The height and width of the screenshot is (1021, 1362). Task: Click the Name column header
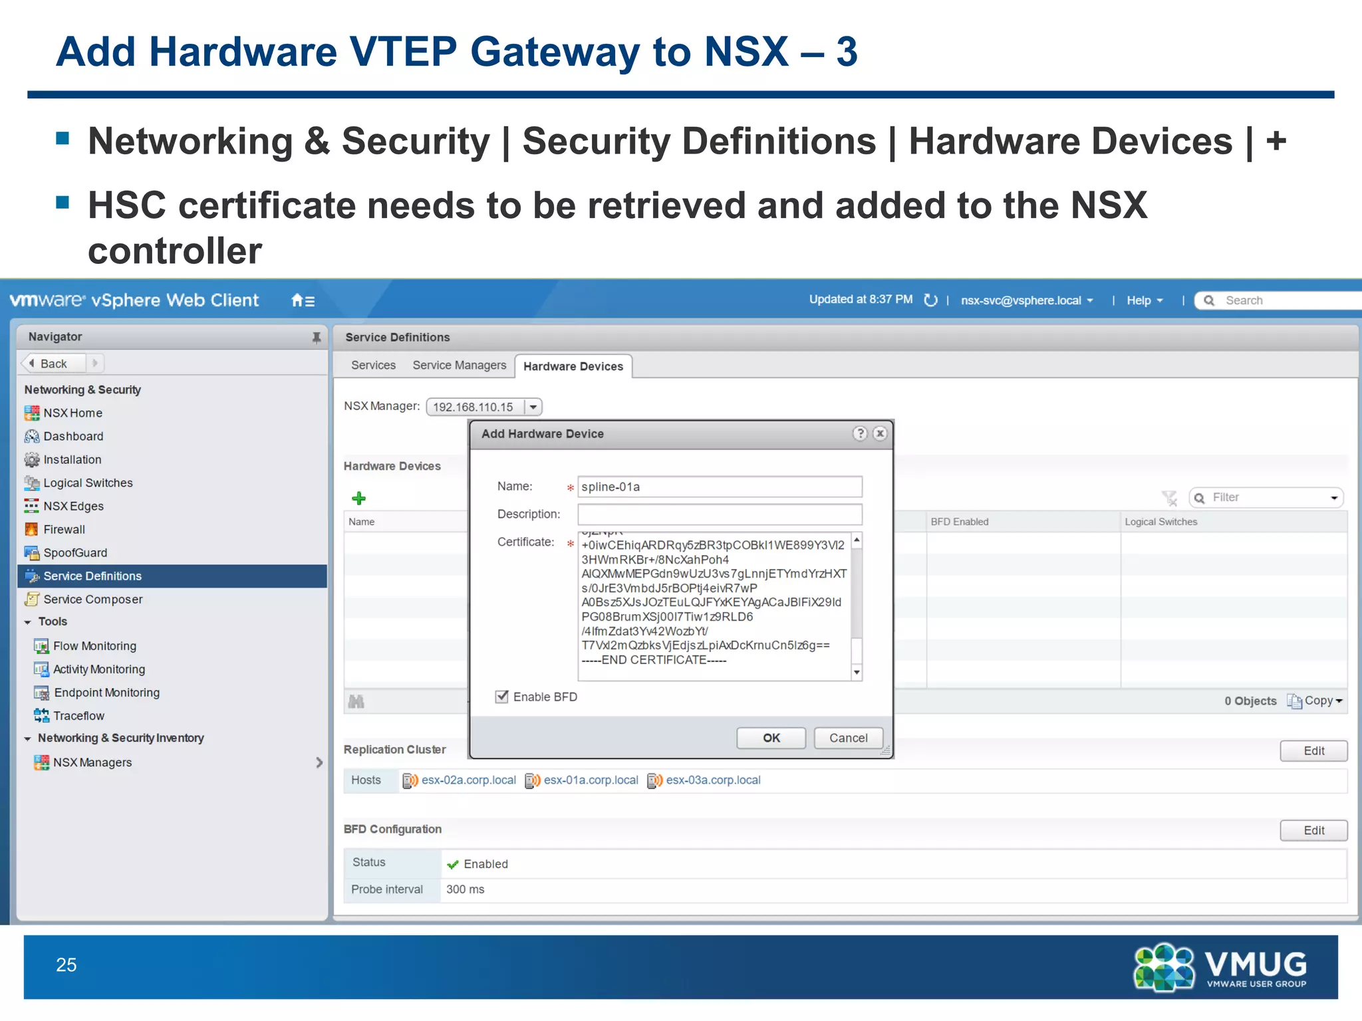click(x=406, y=522)
